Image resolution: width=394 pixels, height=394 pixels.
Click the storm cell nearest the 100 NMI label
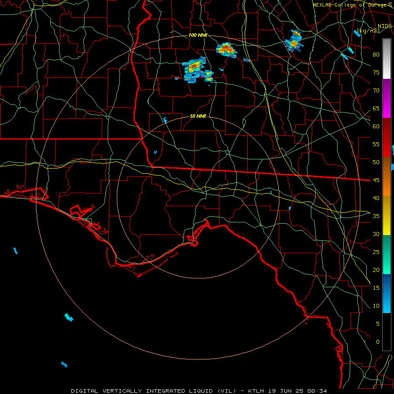226,50
